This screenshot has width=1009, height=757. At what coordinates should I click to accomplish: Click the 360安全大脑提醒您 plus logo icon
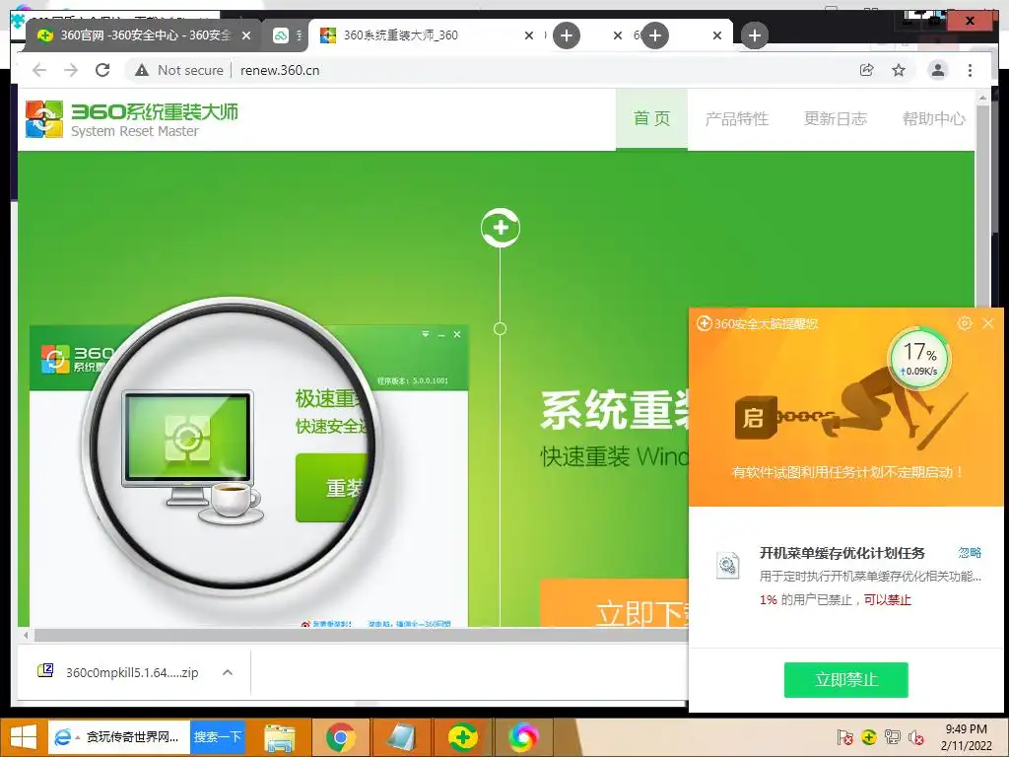pyautogui.click(x=704, y=323)
